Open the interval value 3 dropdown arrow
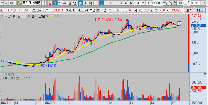Viewport: 208px width, 105px height. coord(143,3)
